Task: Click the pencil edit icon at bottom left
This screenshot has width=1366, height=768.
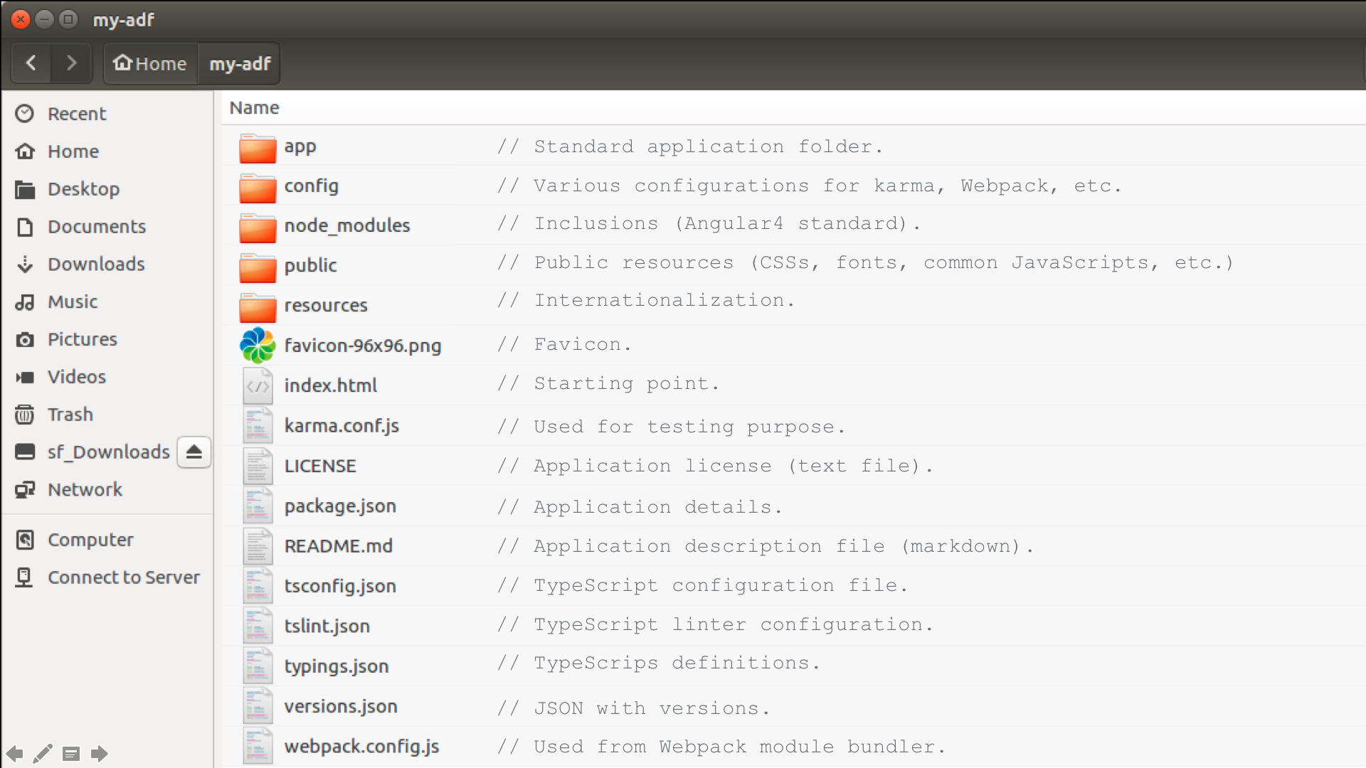Action: point(43,753)
